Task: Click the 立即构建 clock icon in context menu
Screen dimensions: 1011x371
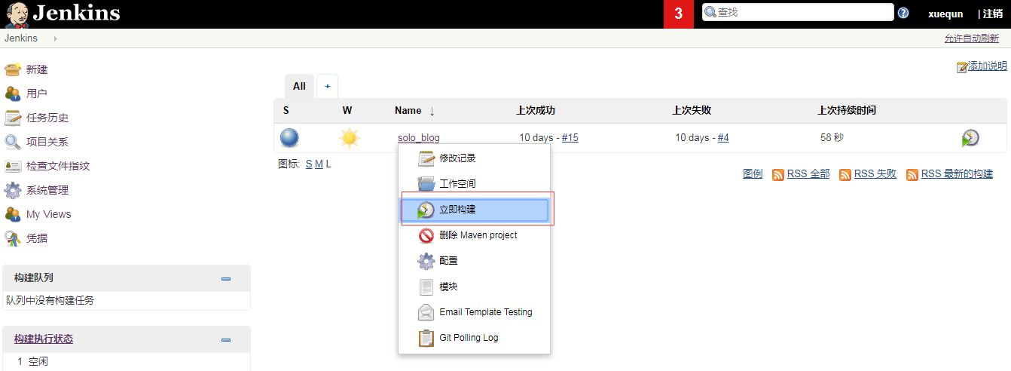Action: coord(426,210)
